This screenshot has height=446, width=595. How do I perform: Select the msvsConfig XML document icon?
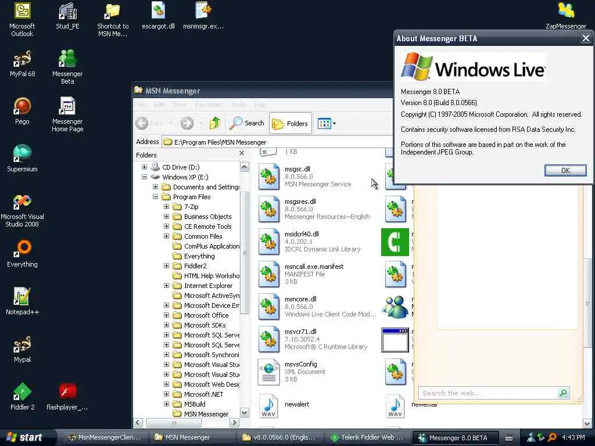click(268, 372)
